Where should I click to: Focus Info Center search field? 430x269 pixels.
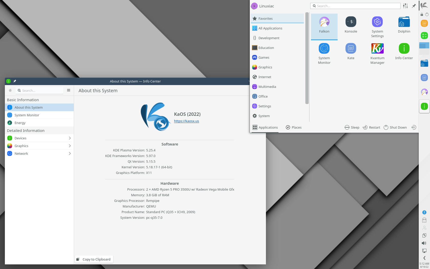39,90
